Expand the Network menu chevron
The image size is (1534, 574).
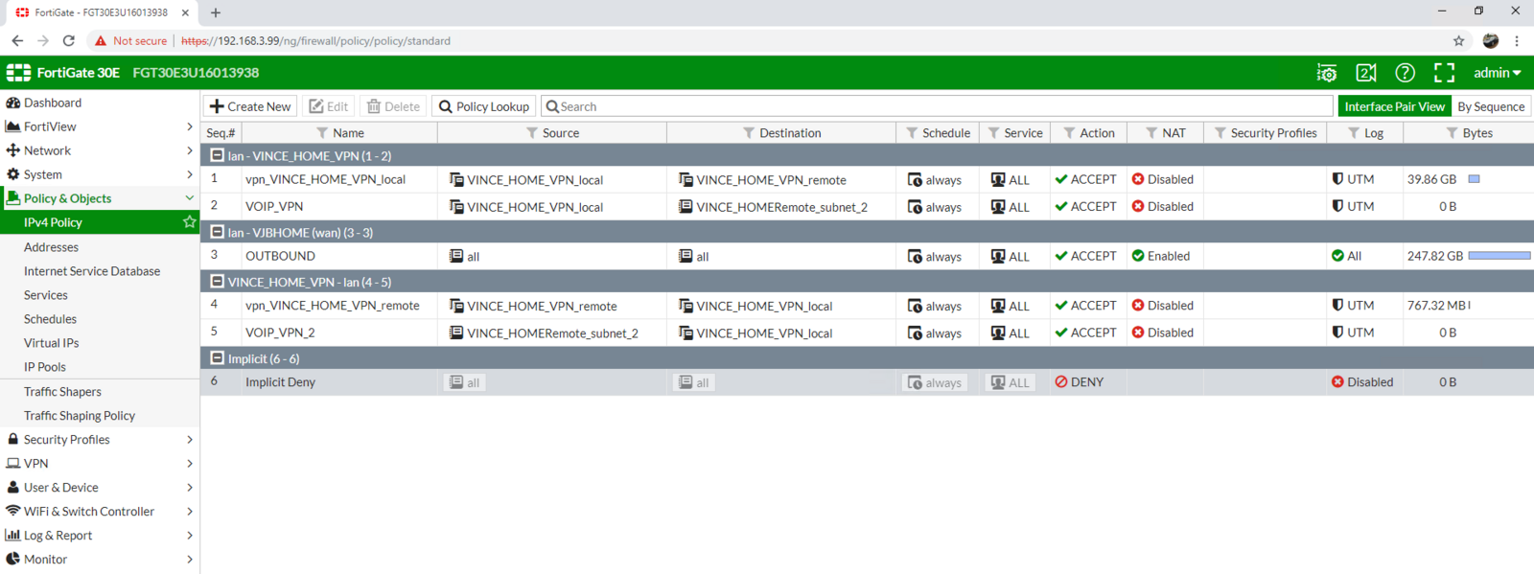point(190,150)
